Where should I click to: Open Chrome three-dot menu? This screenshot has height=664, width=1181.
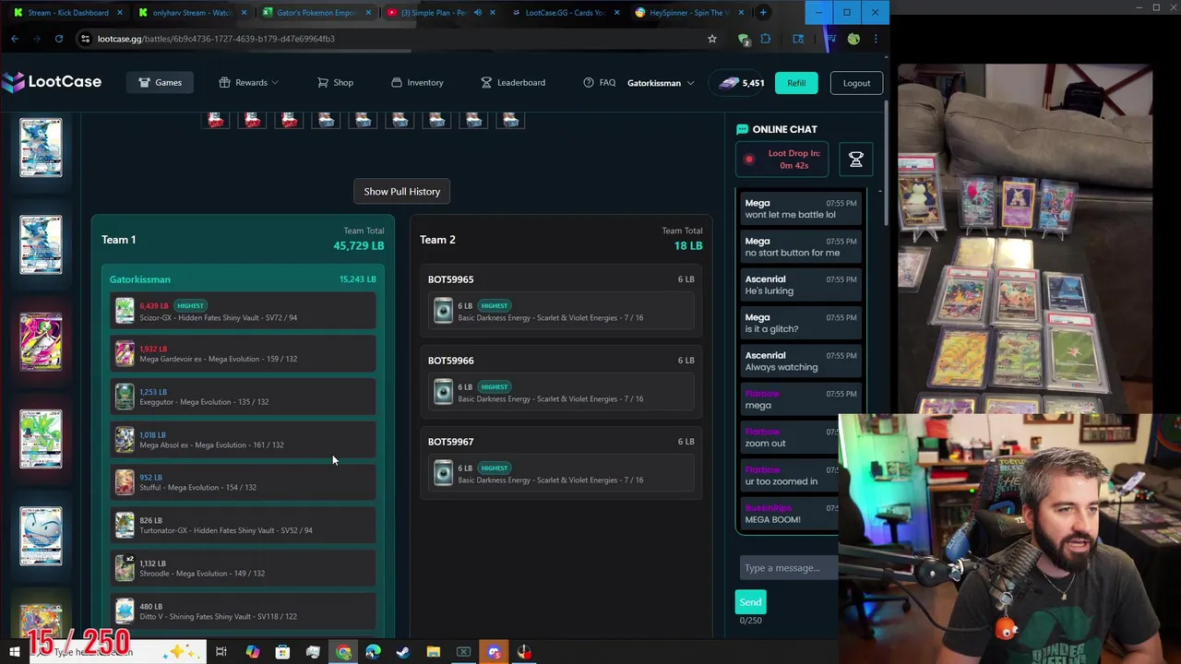pos(875,39)
